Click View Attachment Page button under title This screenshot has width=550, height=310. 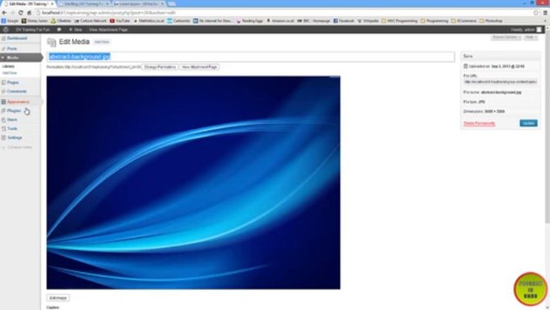(x=199, y=67)
